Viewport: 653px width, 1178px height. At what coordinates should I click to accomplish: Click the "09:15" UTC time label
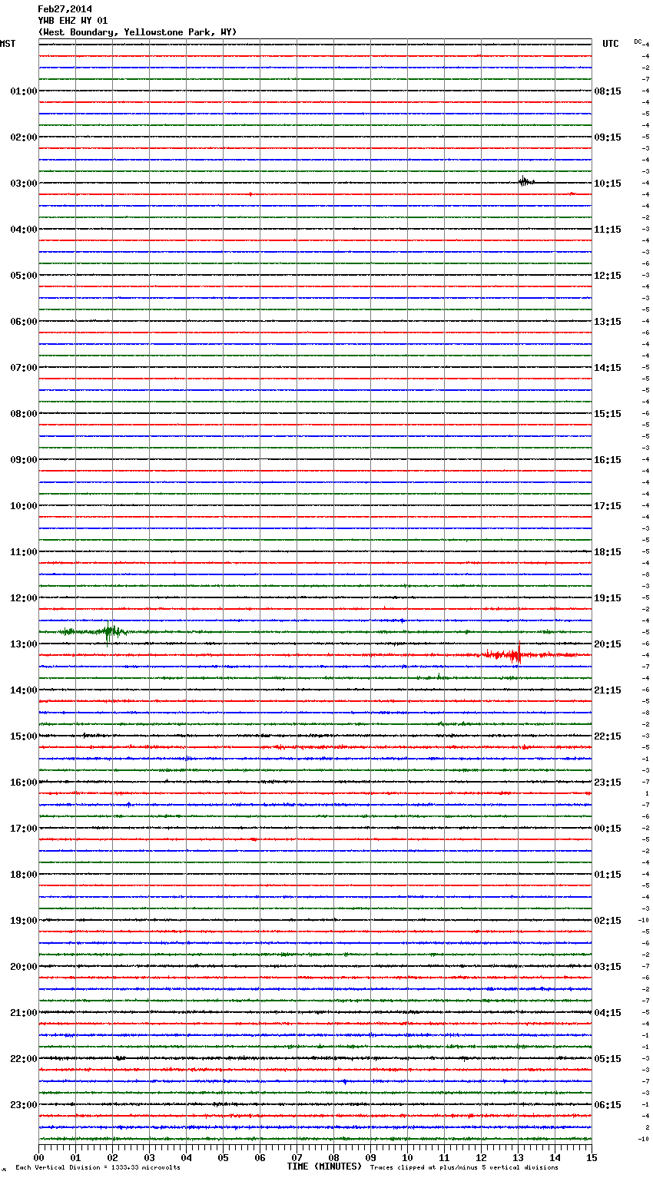(x=608, y=137)
